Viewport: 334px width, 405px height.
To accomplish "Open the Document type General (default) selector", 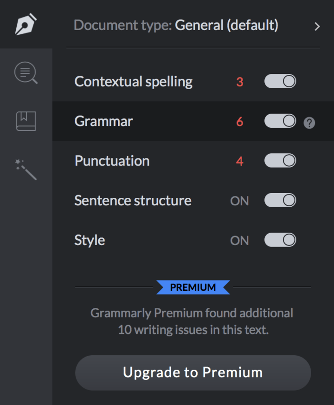I will coord(176,25).
